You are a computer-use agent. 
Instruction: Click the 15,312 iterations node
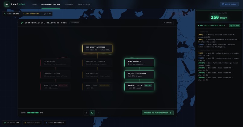[x=139, y=75]
